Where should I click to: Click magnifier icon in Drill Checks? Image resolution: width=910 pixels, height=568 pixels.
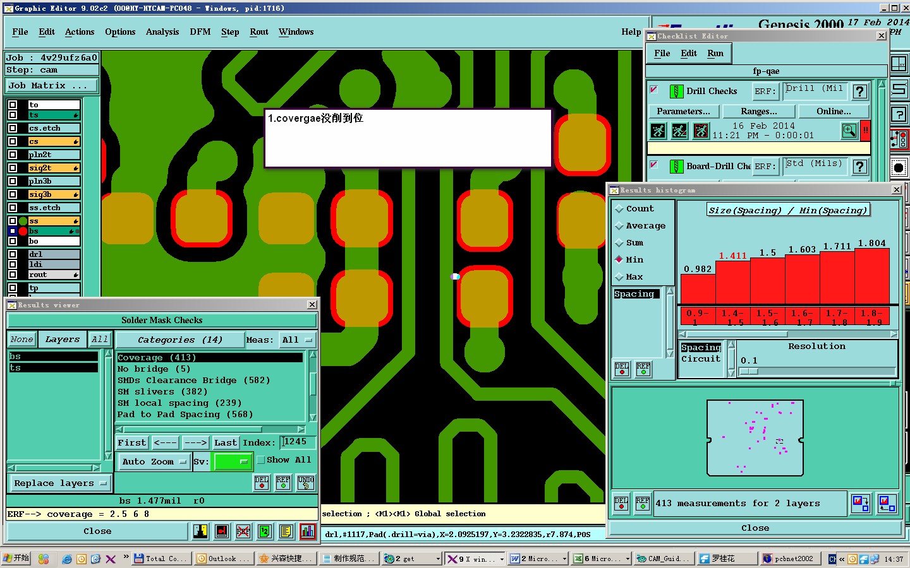point(849,131)
